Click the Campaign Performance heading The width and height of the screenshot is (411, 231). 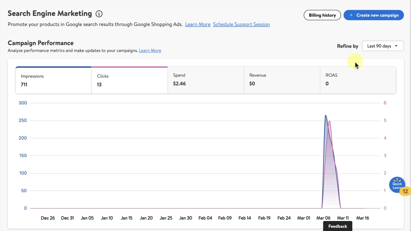pos(40,43)
